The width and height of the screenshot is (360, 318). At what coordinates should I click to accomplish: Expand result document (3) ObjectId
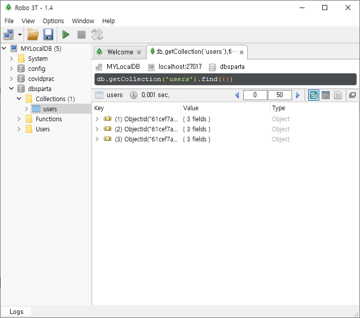(x=97, y=139)
